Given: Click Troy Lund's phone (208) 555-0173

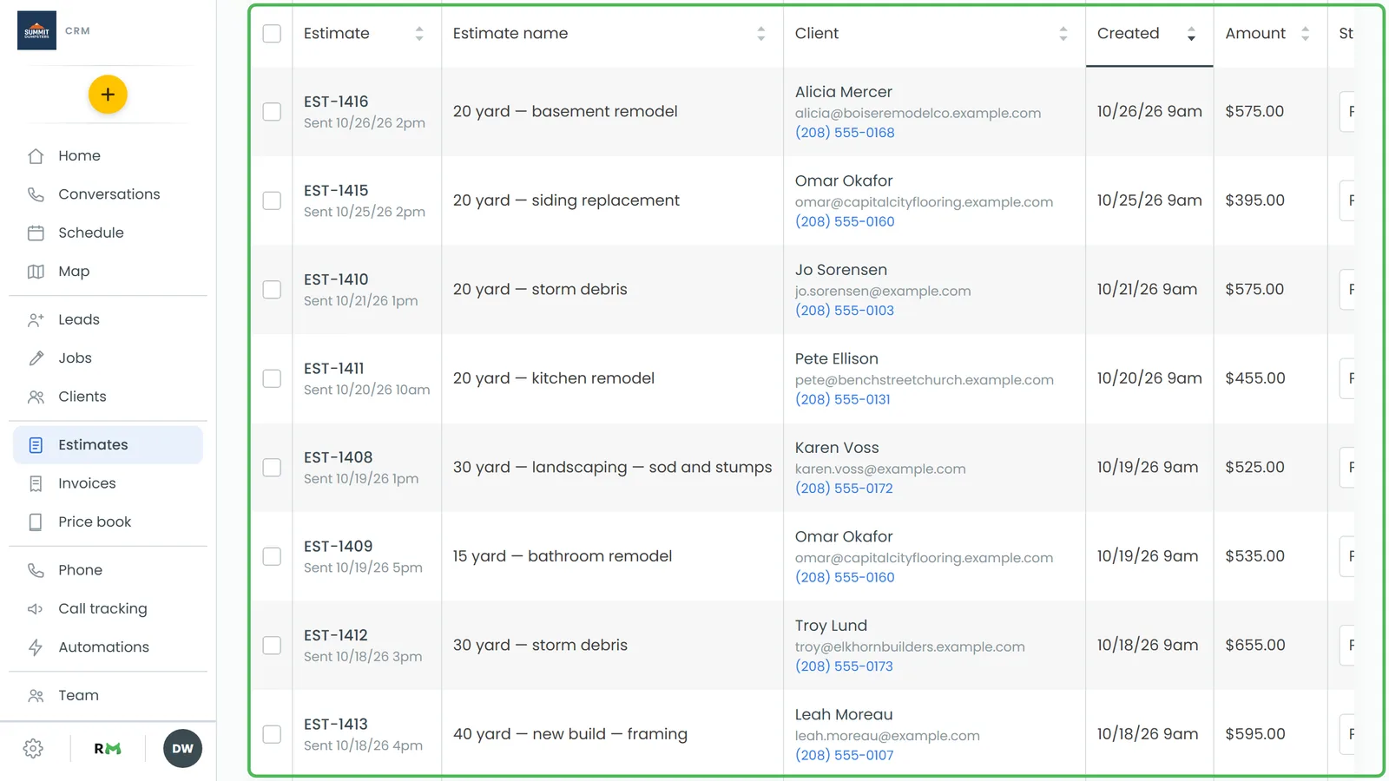Looking at the screenshot, I should pyautogui.click(x=844, y=666).
